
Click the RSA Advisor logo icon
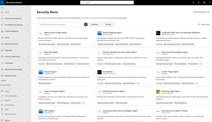tap(158, 111)
